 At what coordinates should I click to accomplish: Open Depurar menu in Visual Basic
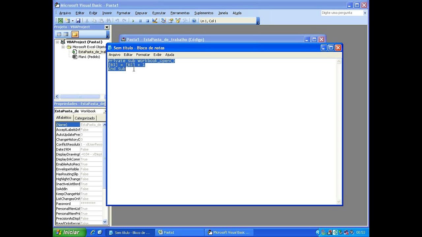coord(141,13)
